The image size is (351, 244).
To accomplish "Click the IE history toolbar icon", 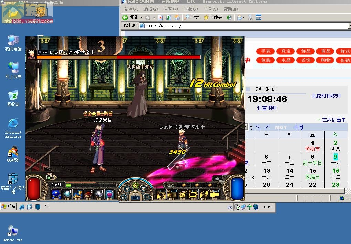I will coord(229,17).
